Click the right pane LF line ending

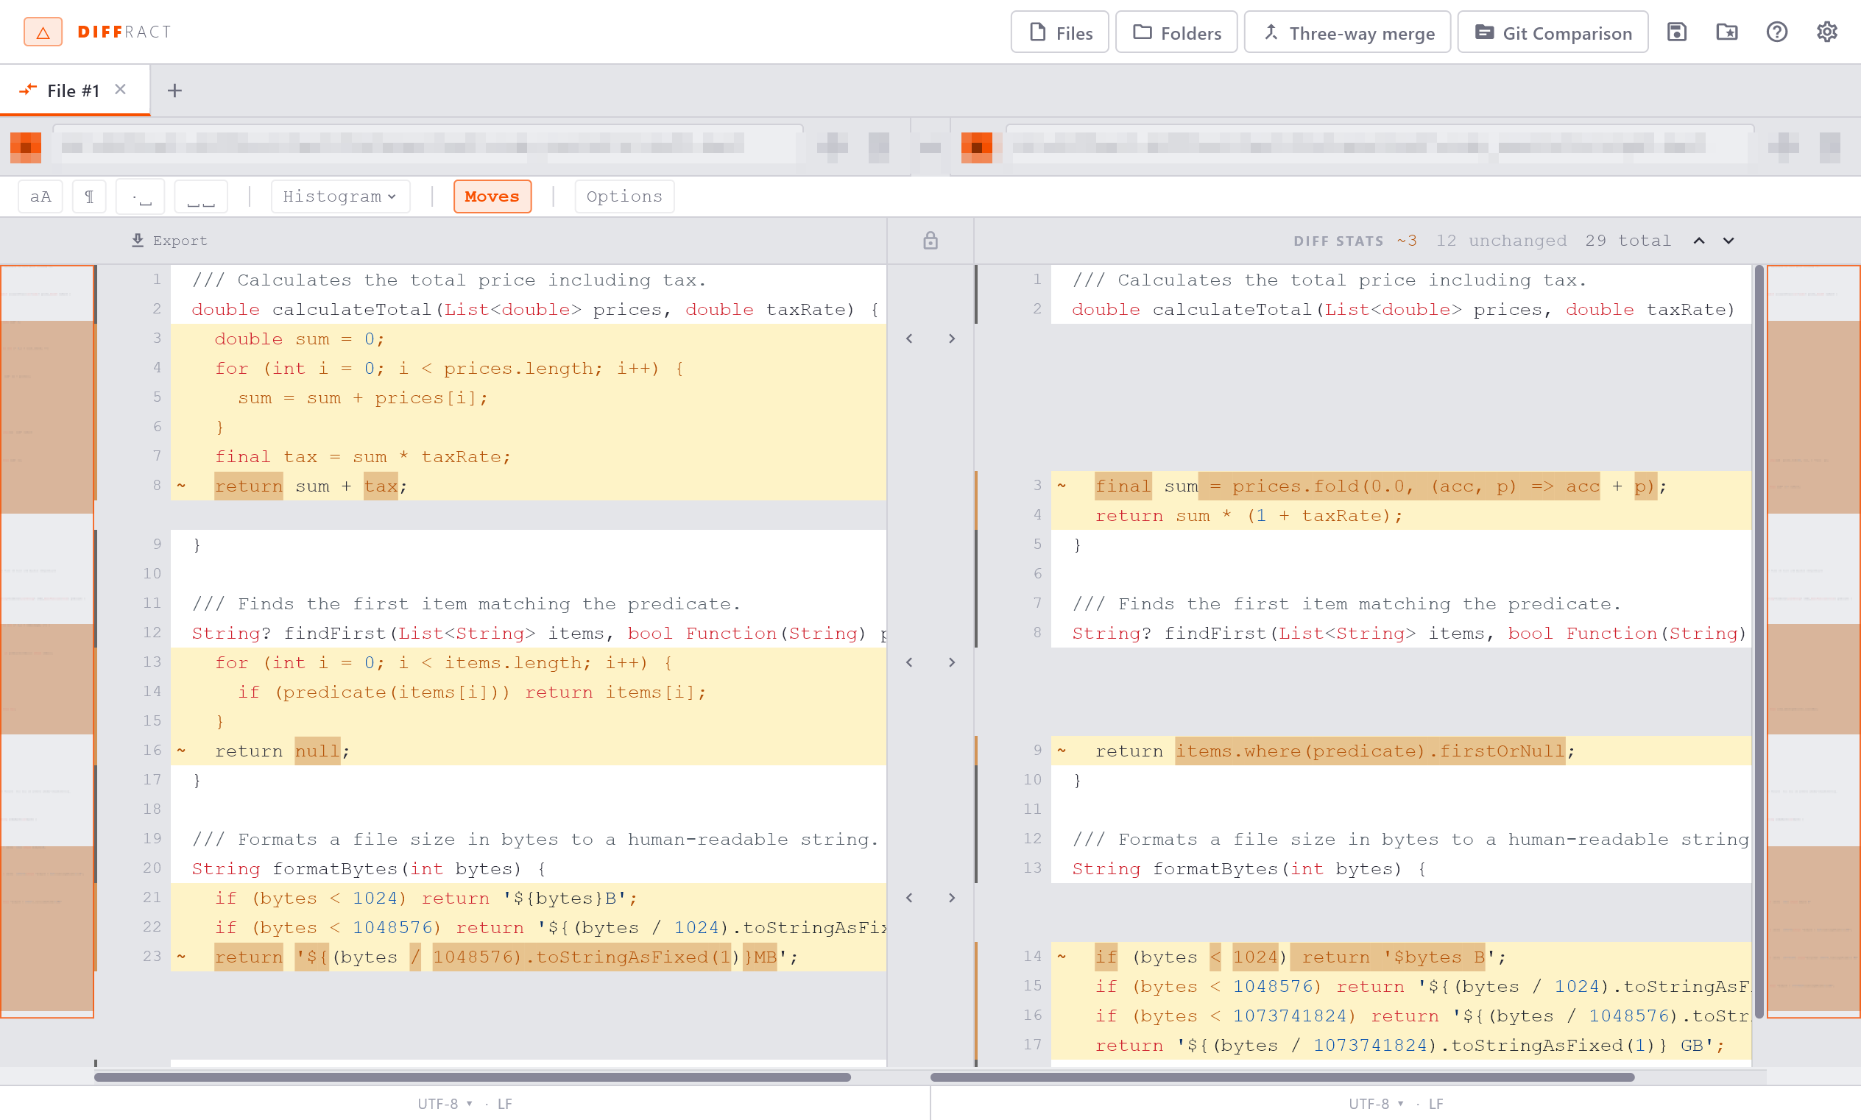(x=1436, y=1103)
